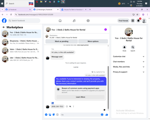Go back in browser history
Screen dimensions: 150x120
pyautogui.click(x=3, y=14)
